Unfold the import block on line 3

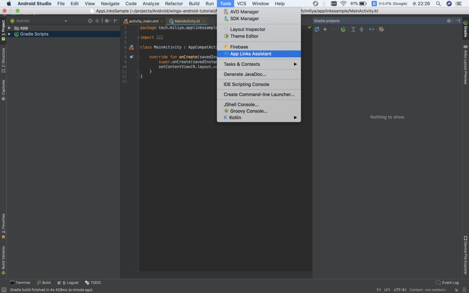(138, 38)
